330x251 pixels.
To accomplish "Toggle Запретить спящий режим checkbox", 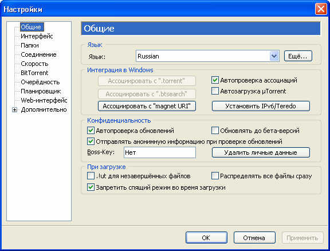I will click(91, 187).
